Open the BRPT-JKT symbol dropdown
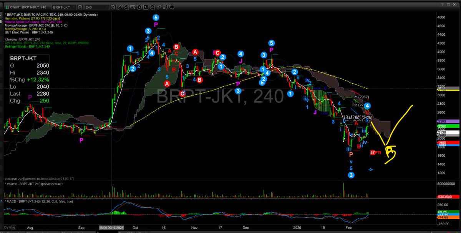This screenshot has width=461, height=233. [x=64, y=7]
